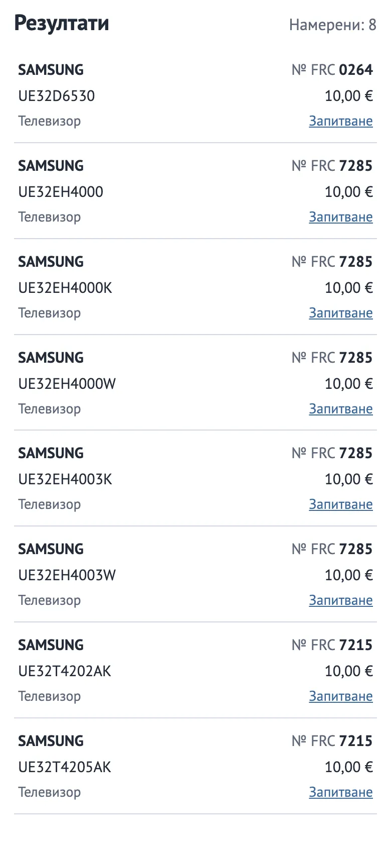The height and width of the screenshot is (848, 391).
Task: Click the SAMSUNG brand above UE32EH4003K
Action: tap(51, 453)
